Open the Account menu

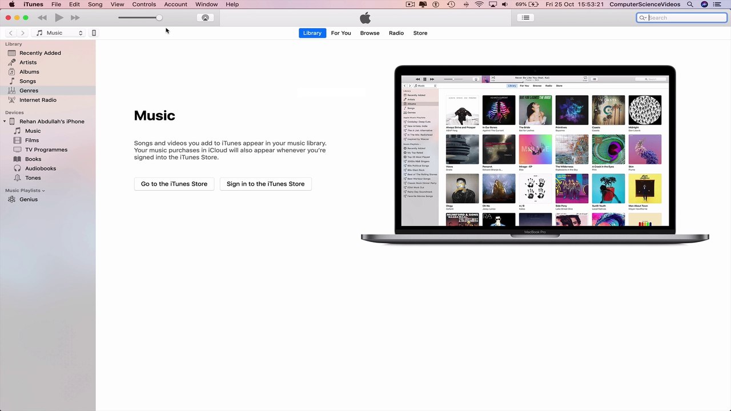(x=176, y=5)
